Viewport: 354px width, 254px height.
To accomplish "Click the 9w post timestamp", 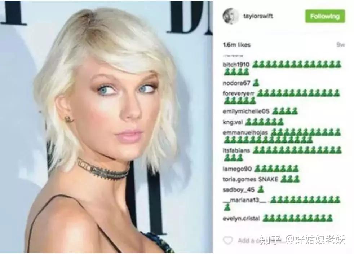I will [340, 44].
